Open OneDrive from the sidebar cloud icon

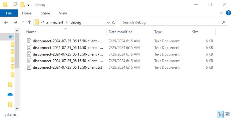pos(10,95)
